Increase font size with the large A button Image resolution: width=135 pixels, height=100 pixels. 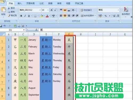(52, 10)
